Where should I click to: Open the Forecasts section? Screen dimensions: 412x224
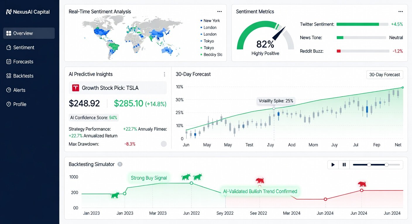pos(23,62)
